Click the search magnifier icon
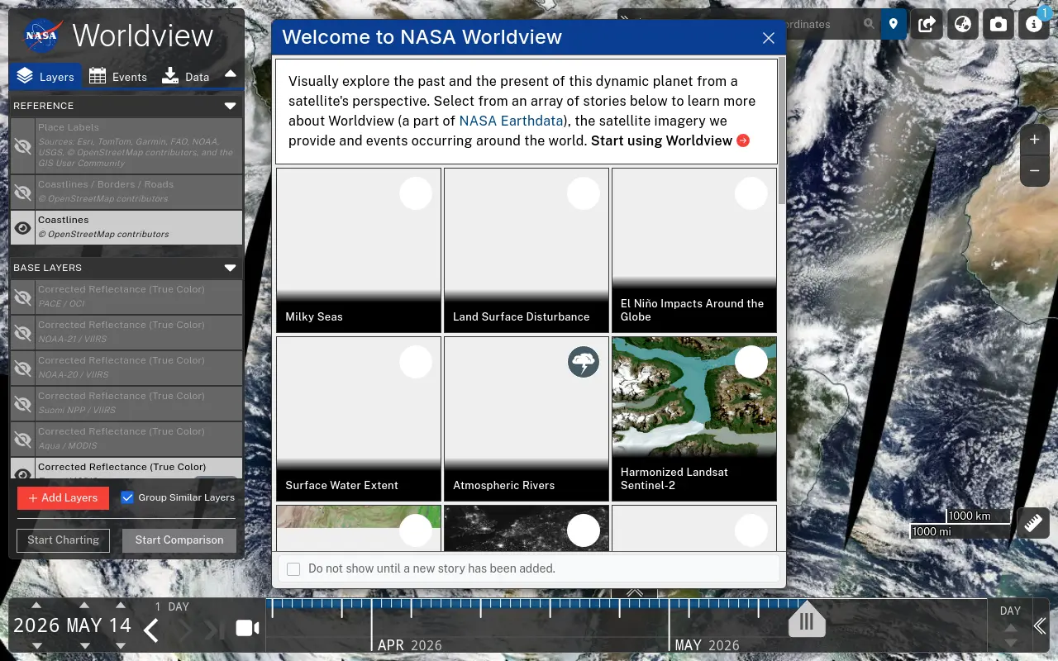Viewport: 1058px width, 661px height. tap(869, 24)
